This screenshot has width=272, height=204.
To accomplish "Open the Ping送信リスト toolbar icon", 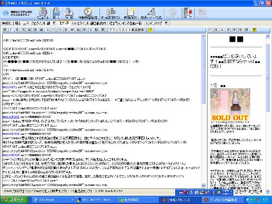I will coord(111,13).
